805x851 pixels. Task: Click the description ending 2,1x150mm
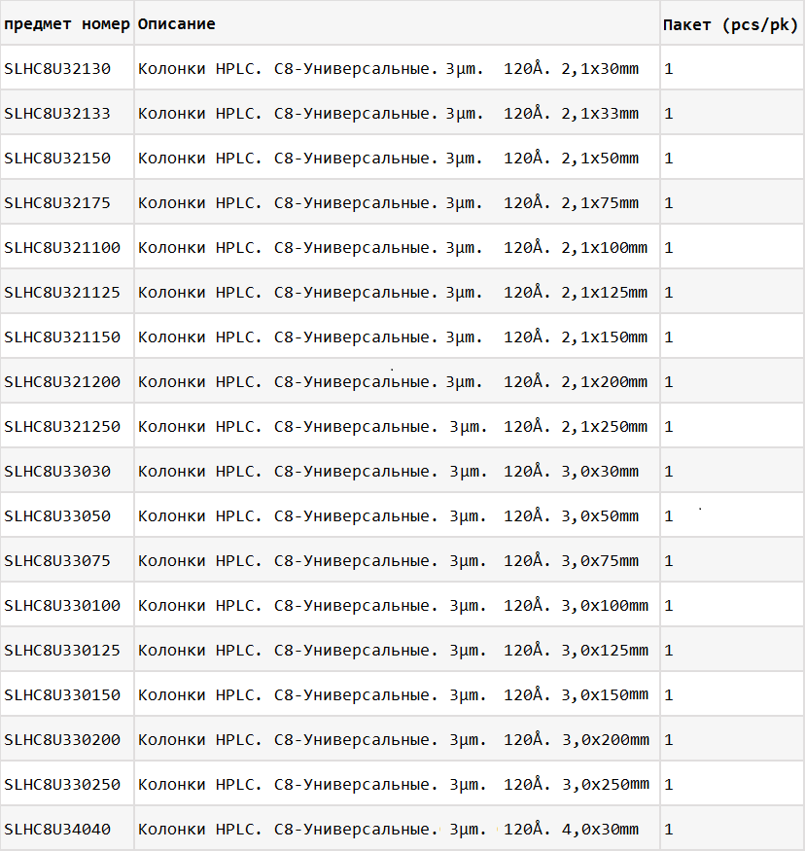click(x=393, y=337)
